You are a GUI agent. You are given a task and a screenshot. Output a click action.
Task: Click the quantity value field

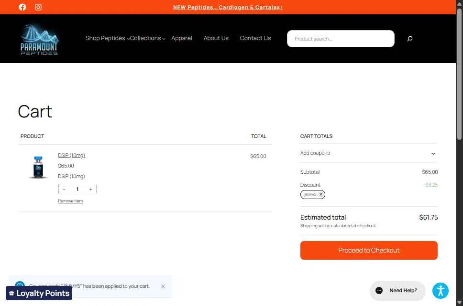(x=77, y=189)
